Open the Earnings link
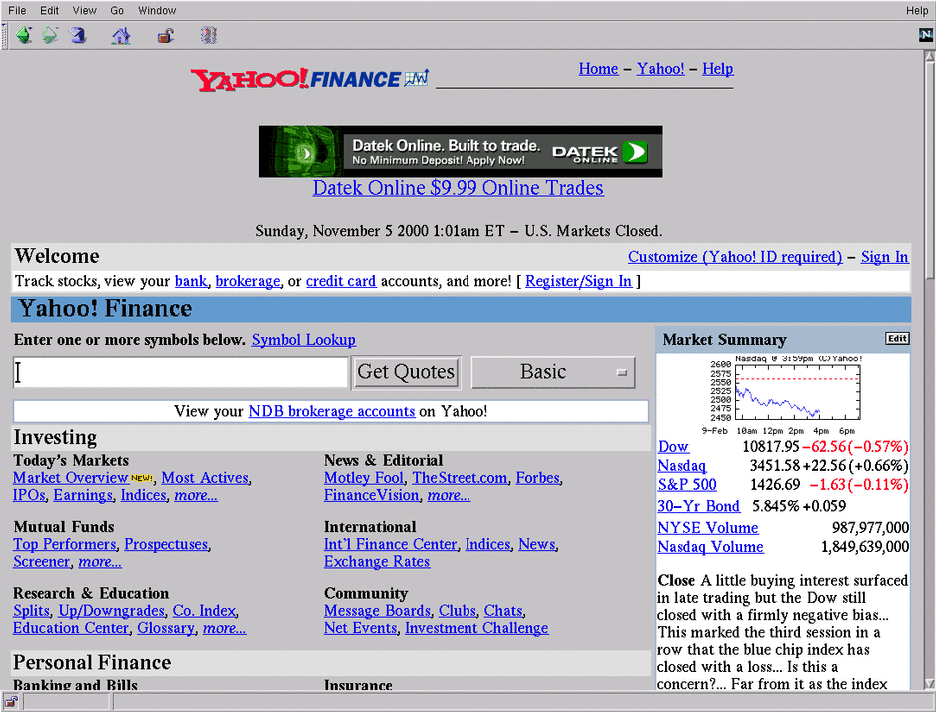The image size is (936, 712). [82, 495]
